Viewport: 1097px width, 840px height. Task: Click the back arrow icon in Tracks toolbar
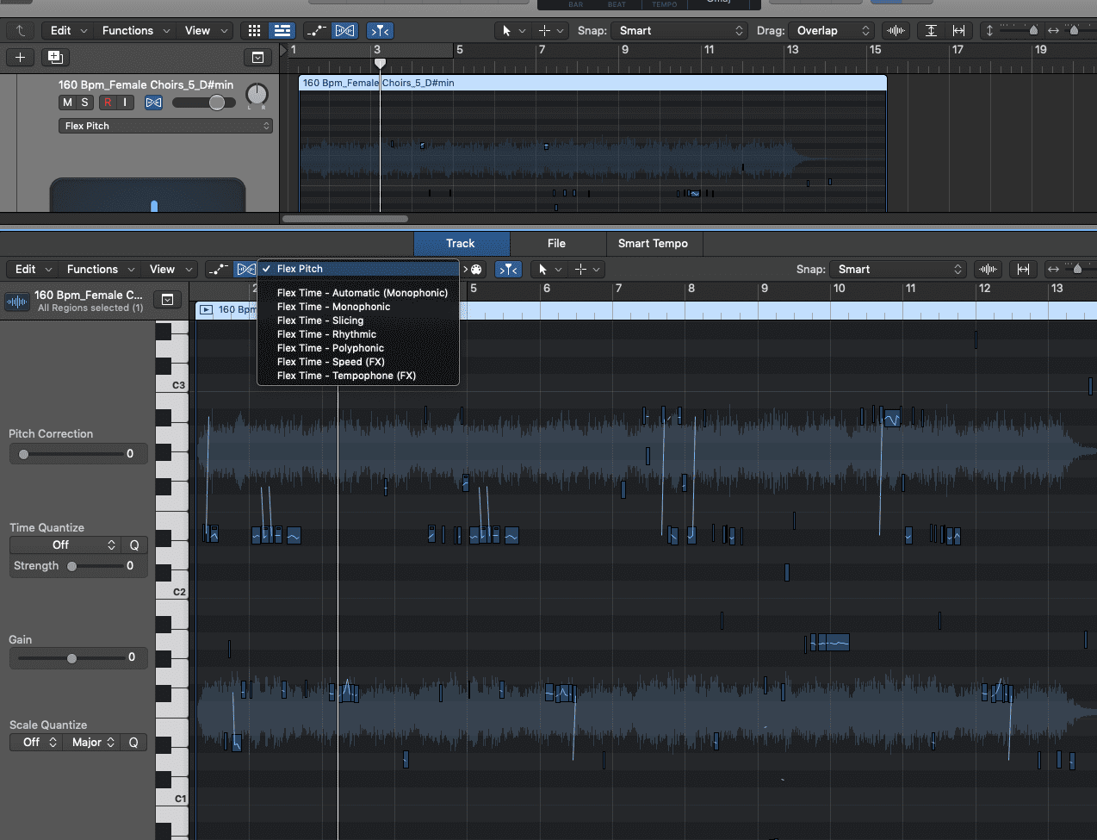20,30
